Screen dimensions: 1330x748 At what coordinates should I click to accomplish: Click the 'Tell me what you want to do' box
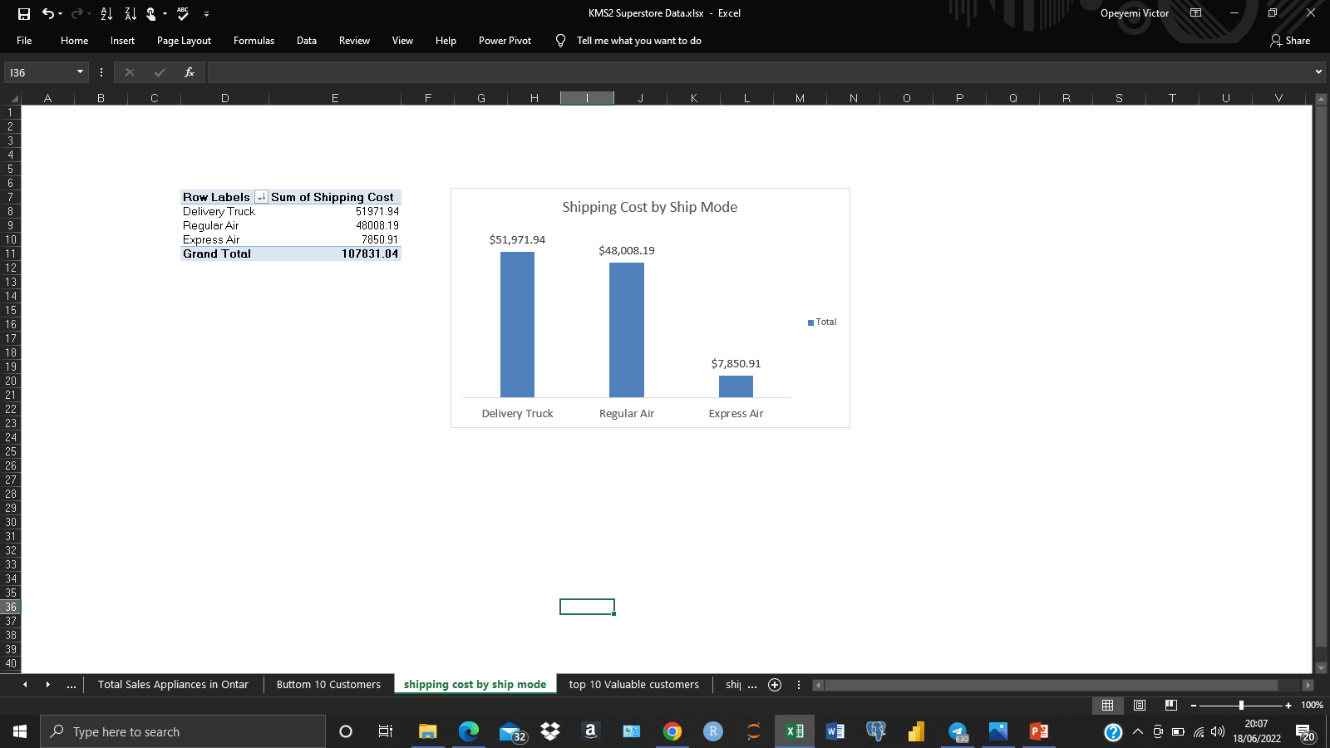(x=638, y=41)
